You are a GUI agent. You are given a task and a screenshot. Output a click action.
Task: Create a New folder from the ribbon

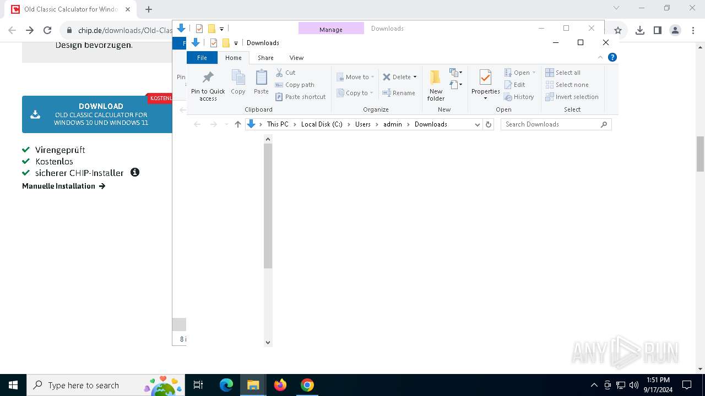coord(436,85)
